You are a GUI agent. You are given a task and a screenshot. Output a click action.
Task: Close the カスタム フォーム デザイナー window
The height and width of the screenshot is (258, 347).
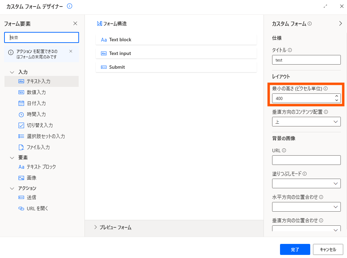point(342,6)
